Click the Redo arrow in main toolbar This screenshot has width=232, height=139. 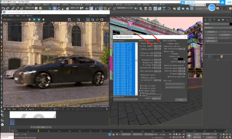click(x=8, y=8)
